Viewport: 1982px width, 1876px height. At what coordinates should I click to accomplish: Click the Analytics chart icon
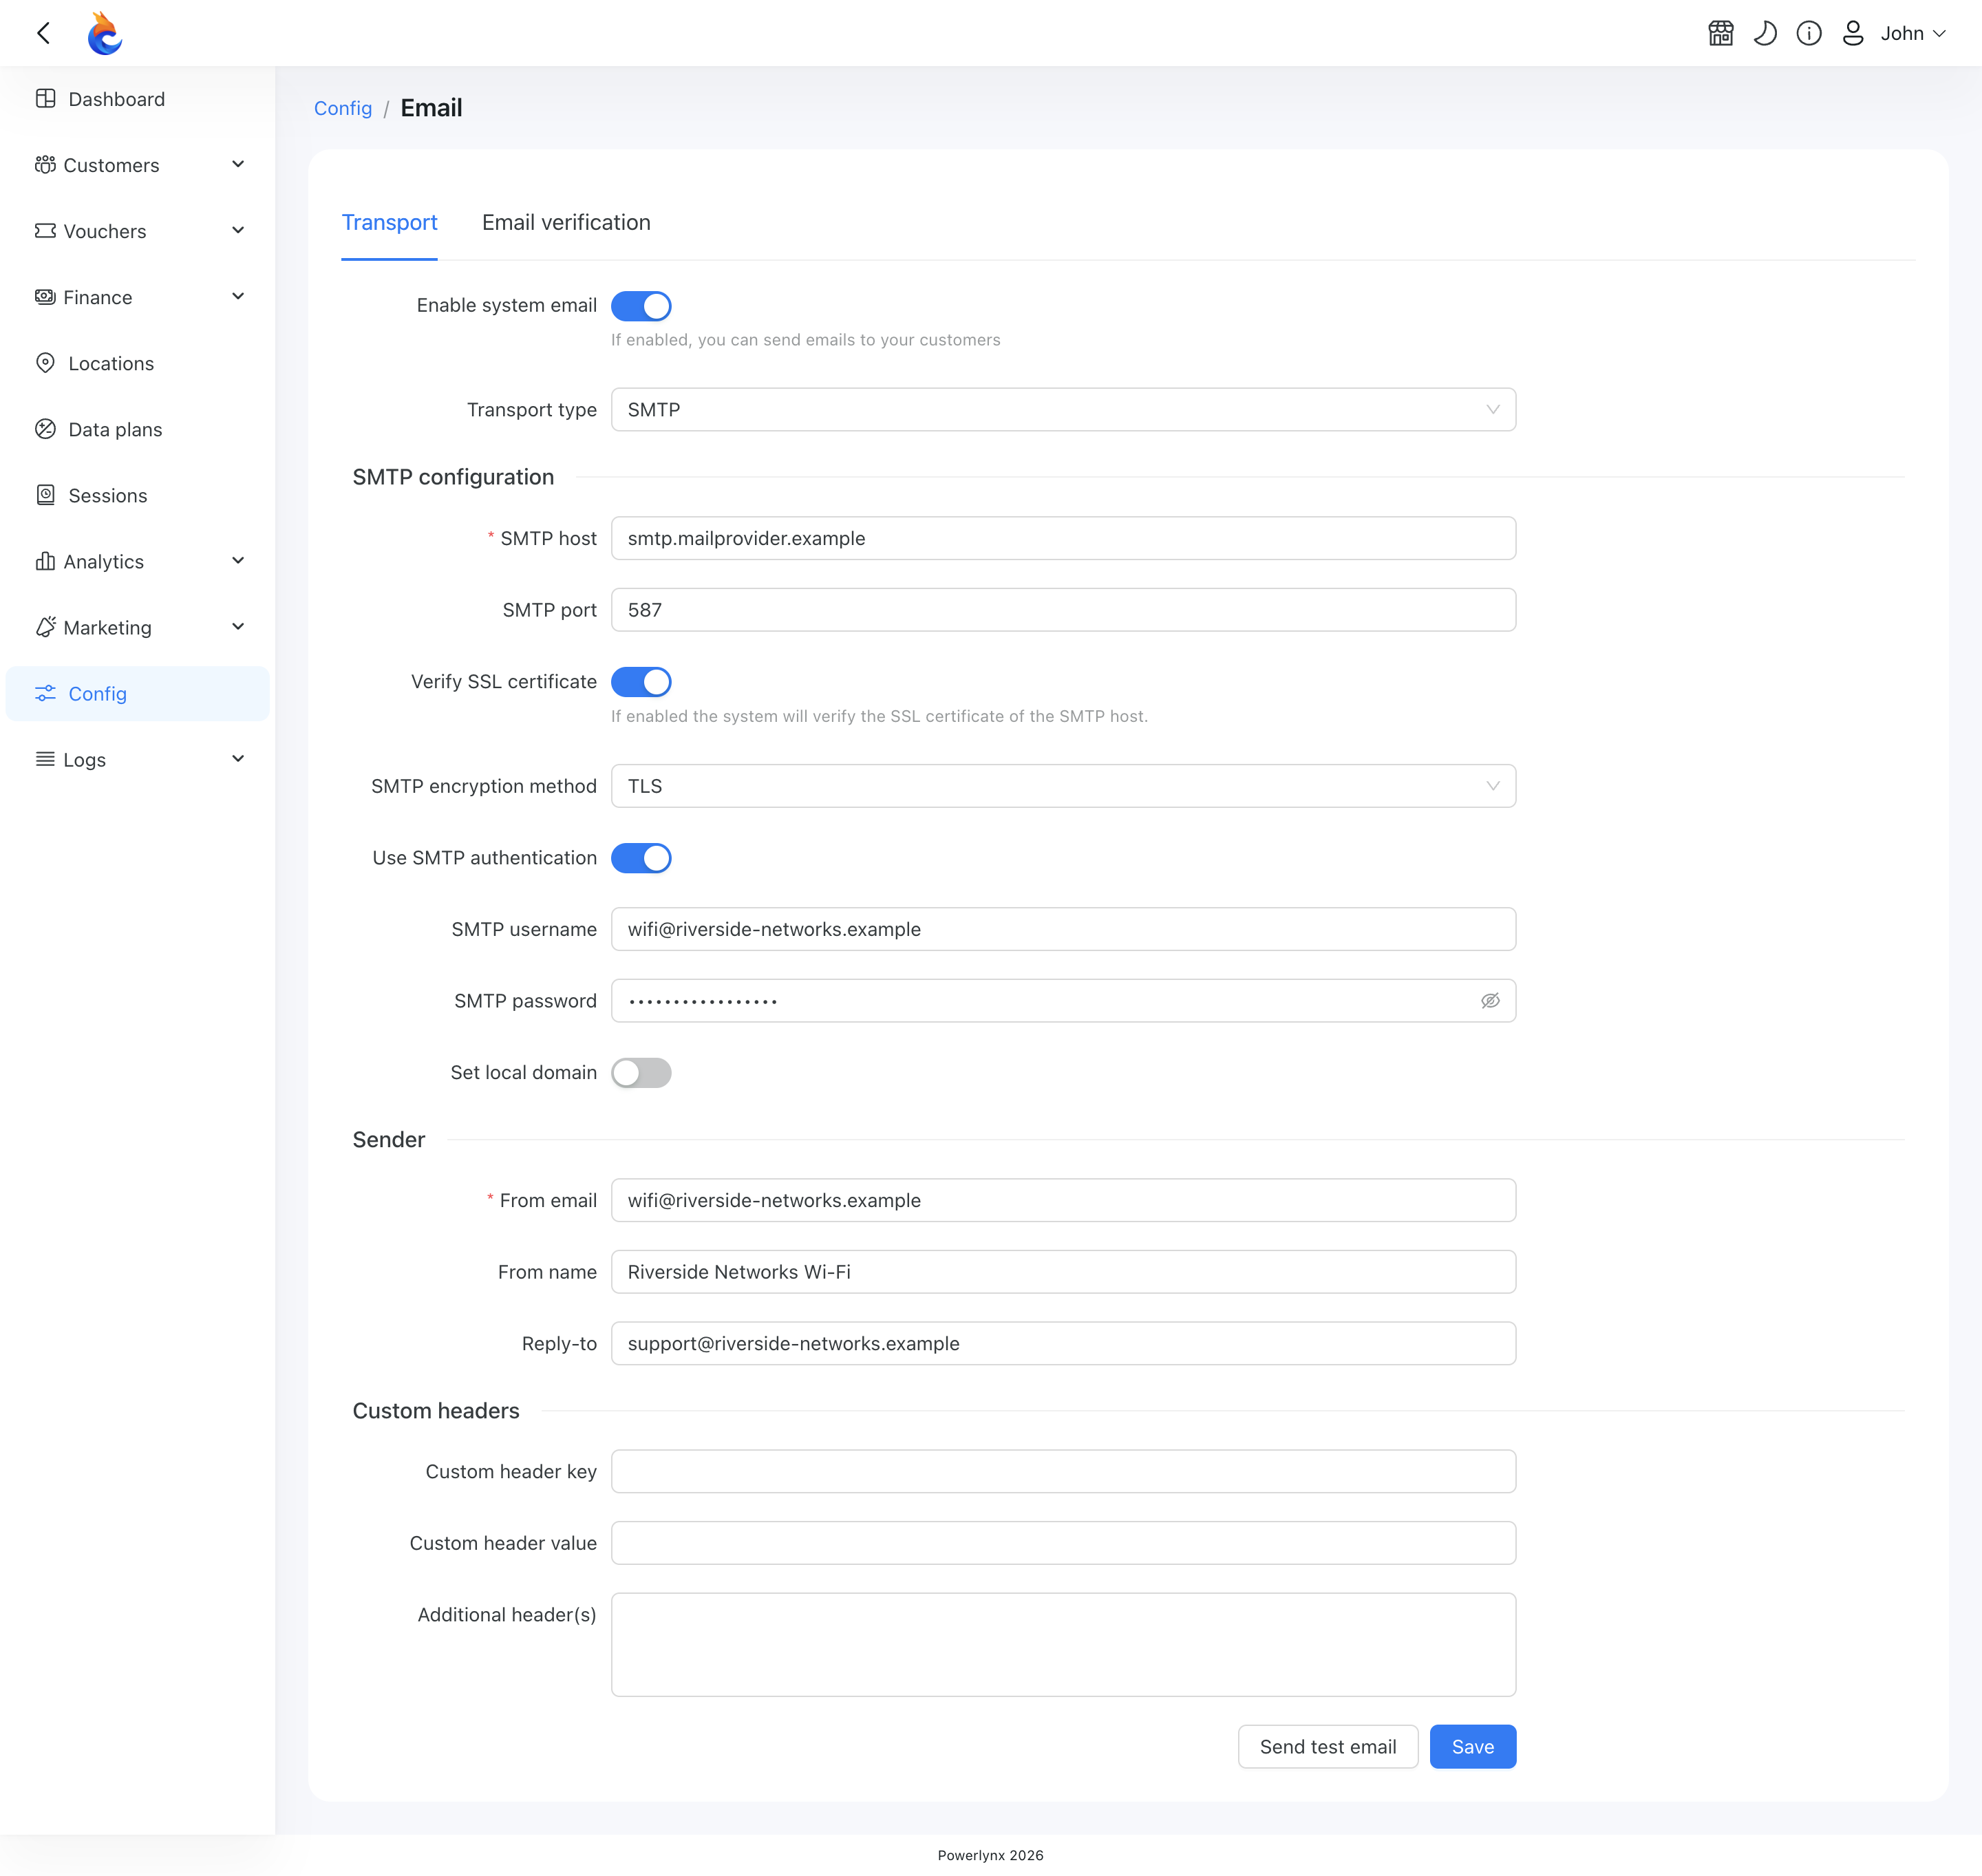pos(45,561)
